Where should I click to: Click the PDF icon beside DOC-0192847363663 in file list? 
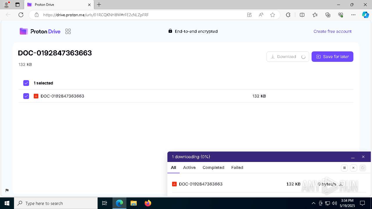point(36,96)
